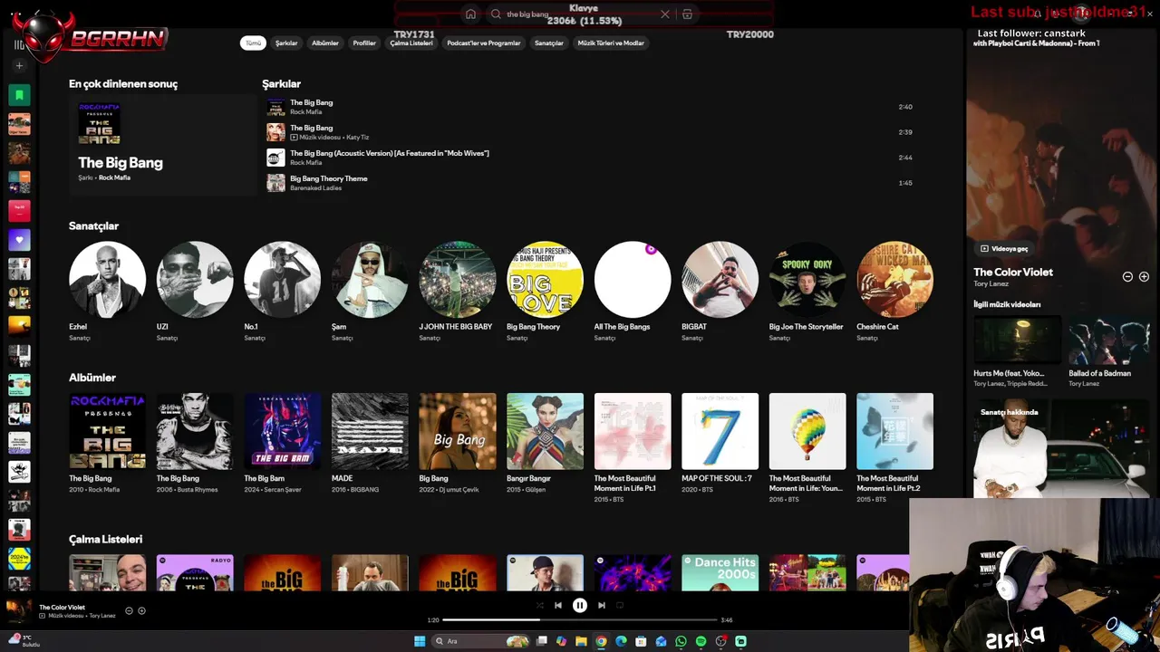Open the Windows Start menu
Viewport: 1160px width, 652px height.
(420, 641)
